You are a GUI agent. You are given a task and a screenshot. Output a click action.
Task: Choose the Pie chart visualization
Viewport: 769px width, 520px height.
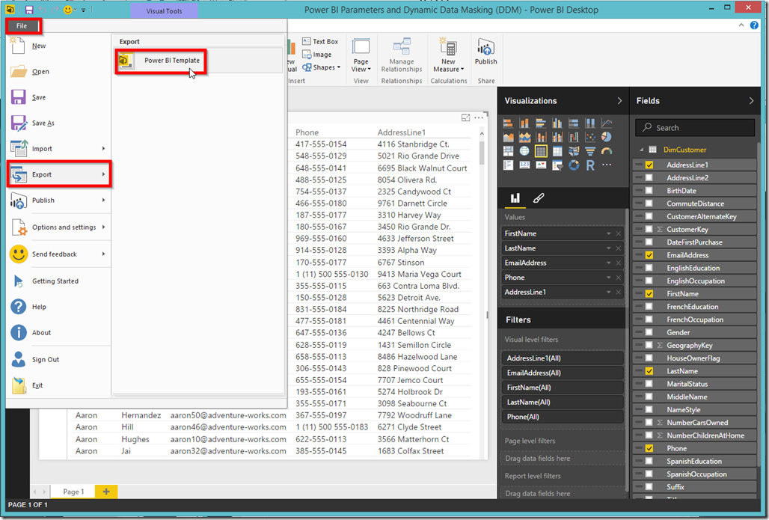607,137
